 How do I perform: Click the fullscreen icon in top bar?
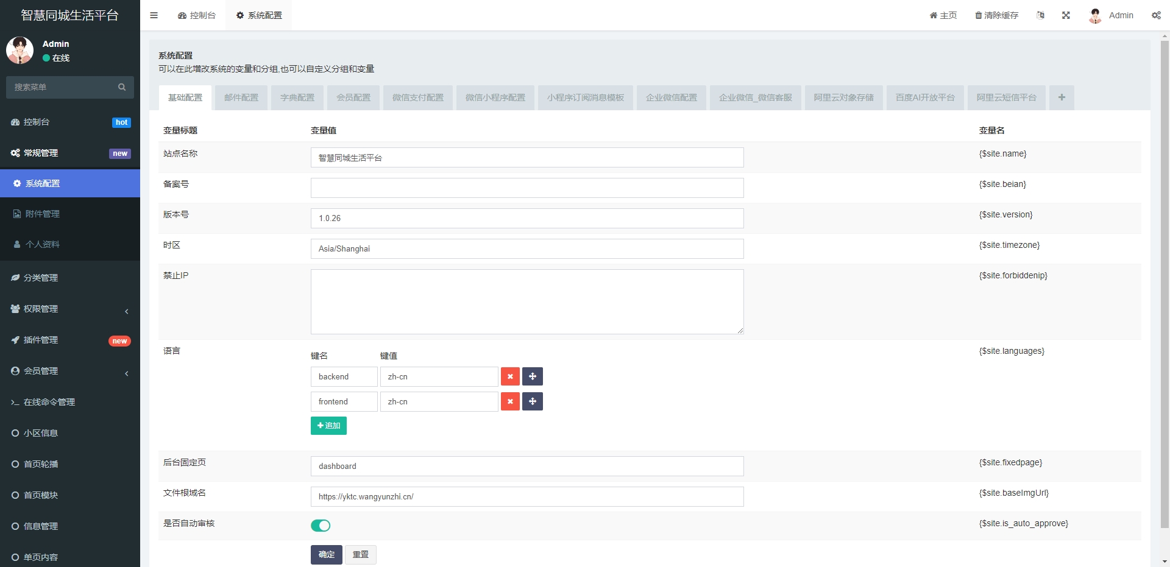[1066, 15]
